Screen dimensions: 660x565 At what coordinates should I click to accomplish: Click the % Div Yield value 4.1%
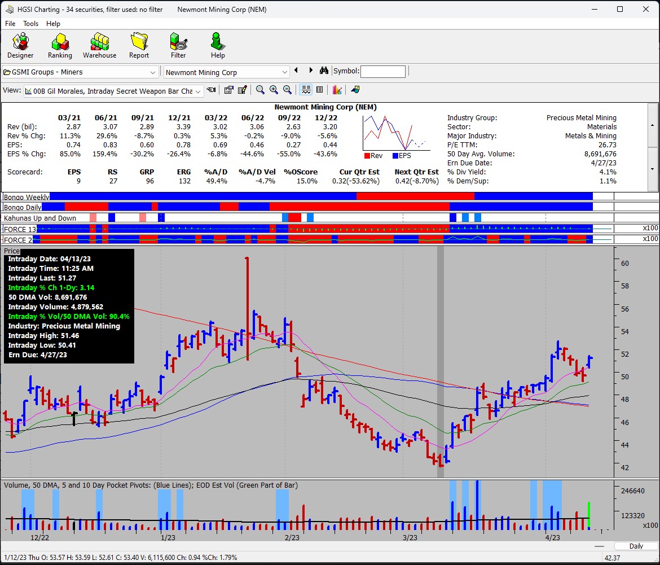pos(608,172)
